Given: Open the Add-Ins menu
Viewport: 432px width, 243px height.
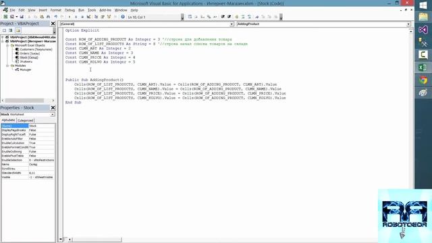Looking at the screenshot, I should [105, 10].
